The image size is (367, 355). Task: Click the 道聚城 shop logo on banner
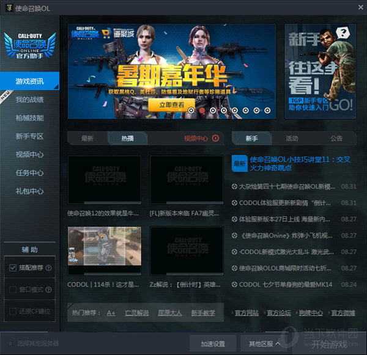tap(118, 34)
